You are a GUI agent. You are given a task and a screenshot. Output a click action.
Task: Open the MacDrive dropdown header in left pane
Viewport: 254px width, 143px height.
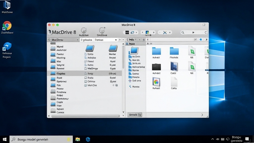63,40
